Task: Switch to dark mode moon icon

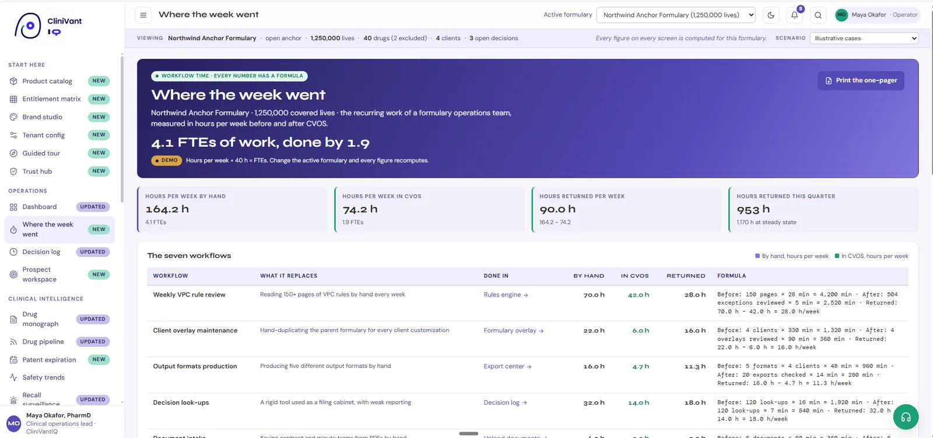Action: [771, 15]
